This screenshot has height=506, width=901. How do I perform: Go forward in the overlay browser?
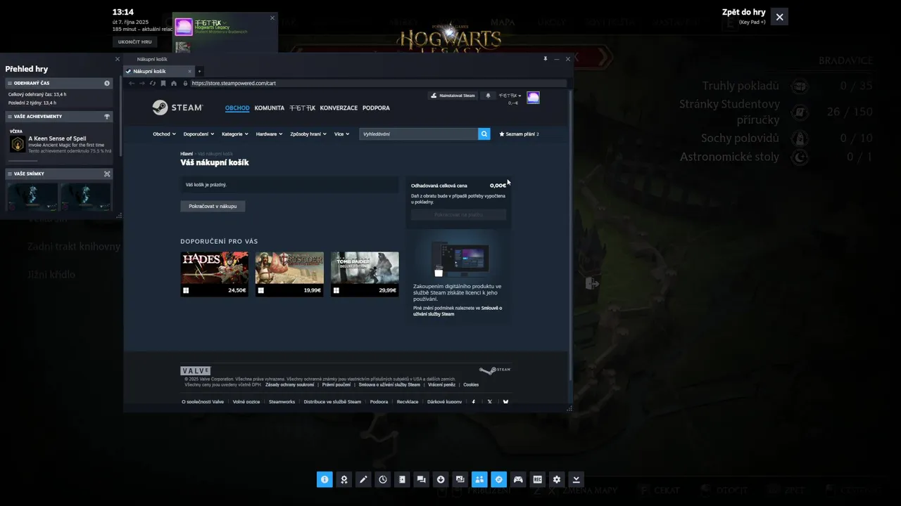click(141, 83)
